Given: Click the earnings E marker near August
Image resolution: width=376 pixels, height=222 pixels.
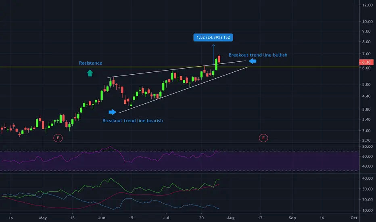Looking at the screenshot, I should 263,138.
